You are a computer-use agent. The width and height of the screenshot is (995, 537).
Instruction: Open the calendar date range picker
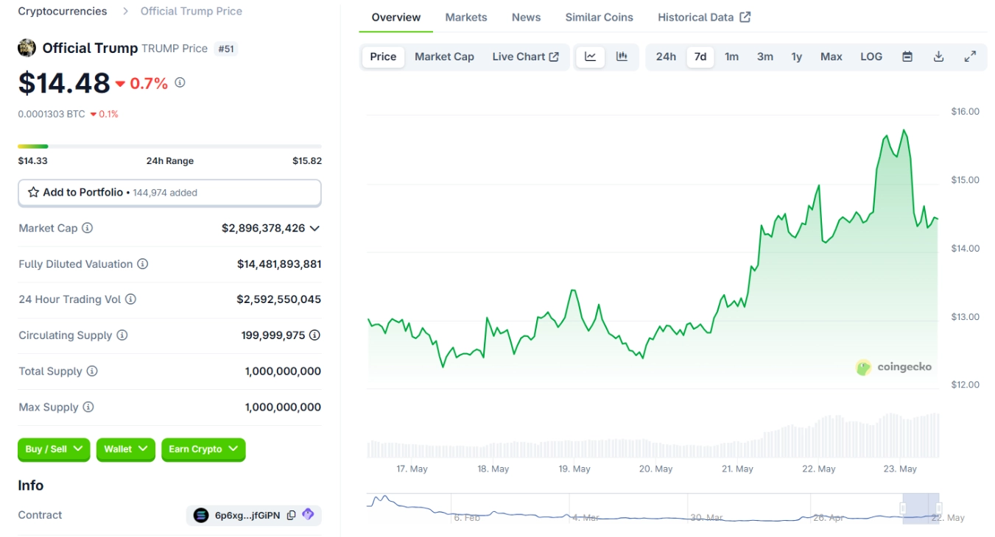click(x=907, y=57)
